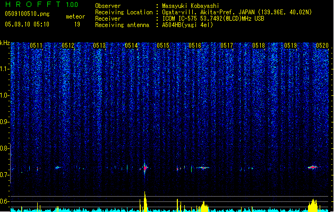This screenshot has width=334, height=212.
Task: Click the yellow power hump after 0516
Action: click(x=204, y=206)
